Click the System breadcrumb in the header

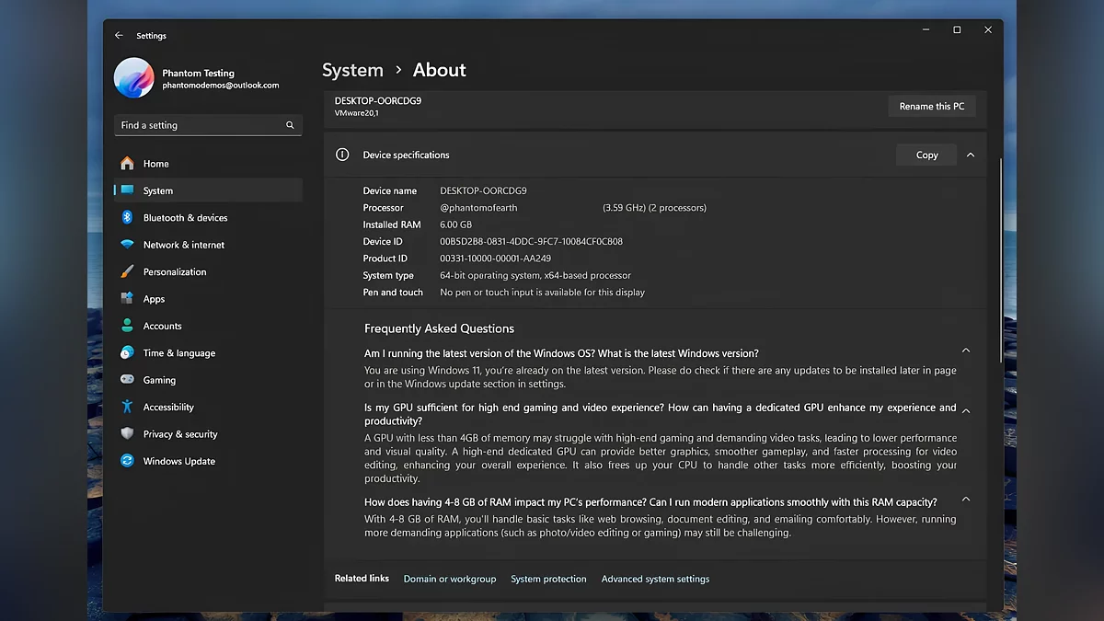tap(352, 70)
